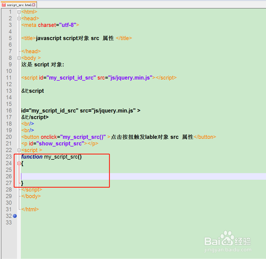Image resolution: width=266 pixels, height=259 pixels.
Task: Click the blue bookmark marker on line 32
Action: [x=15, y=216]
